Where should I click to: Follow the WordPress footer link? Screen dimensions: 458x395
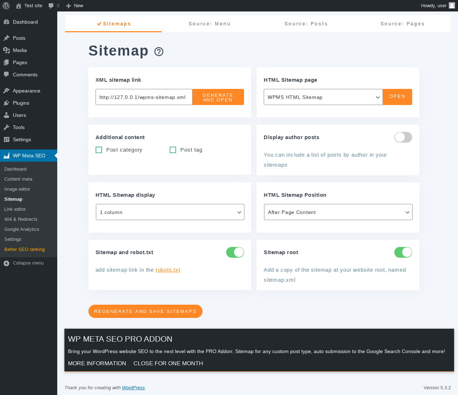(133, 388)
